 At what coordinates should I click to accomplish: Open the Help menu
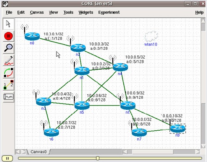pyautogui.click(x=199, y=12)
